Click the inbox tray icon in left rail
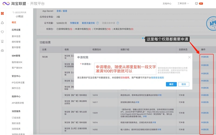216x135 pixels. click(2, 51)
